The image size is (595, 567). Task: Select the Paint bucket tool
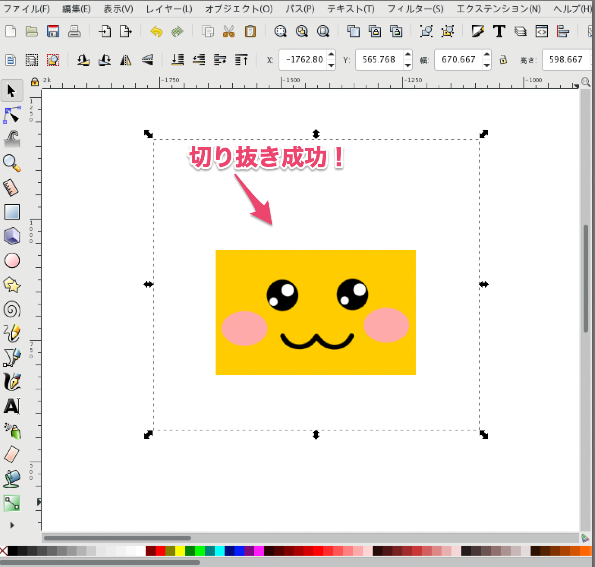[12, 479]
